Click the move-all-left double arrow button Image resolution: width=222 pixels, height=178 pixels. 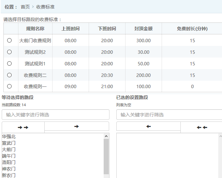point(202,127)
